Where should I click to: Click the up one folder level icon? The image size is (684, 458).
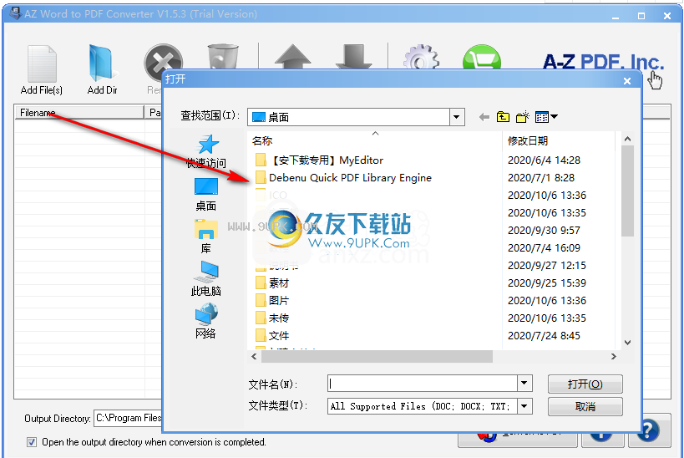503,116
